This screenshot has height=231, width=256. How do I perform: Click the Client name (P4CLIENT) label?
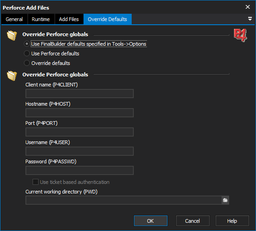(x=51, y=85)
